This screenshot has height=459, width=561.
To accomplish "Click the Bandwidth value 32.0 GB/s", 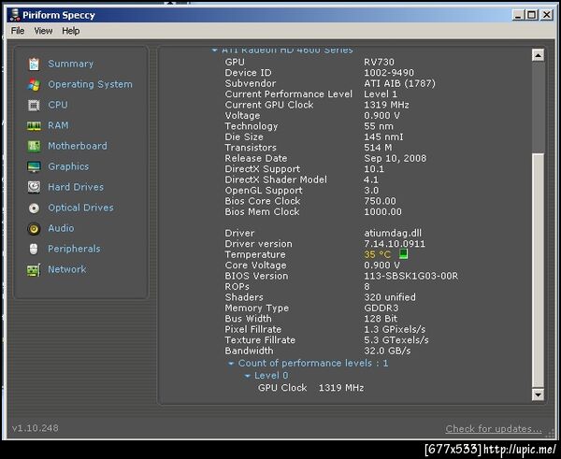I will click(387, 351).
